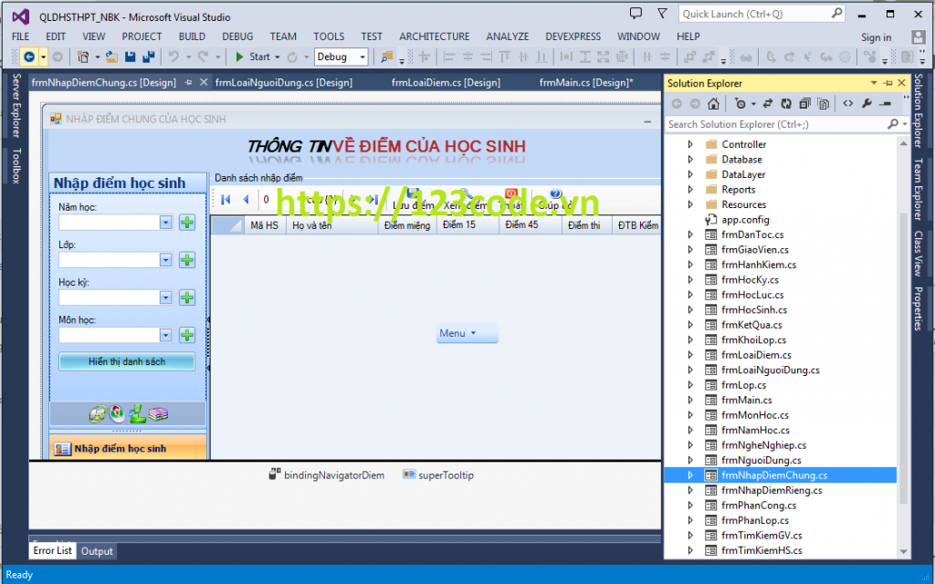Click the Move Previous record arrow icon
Image resolution: width=935 pixels, height=584 pixels.
point(245,197)
